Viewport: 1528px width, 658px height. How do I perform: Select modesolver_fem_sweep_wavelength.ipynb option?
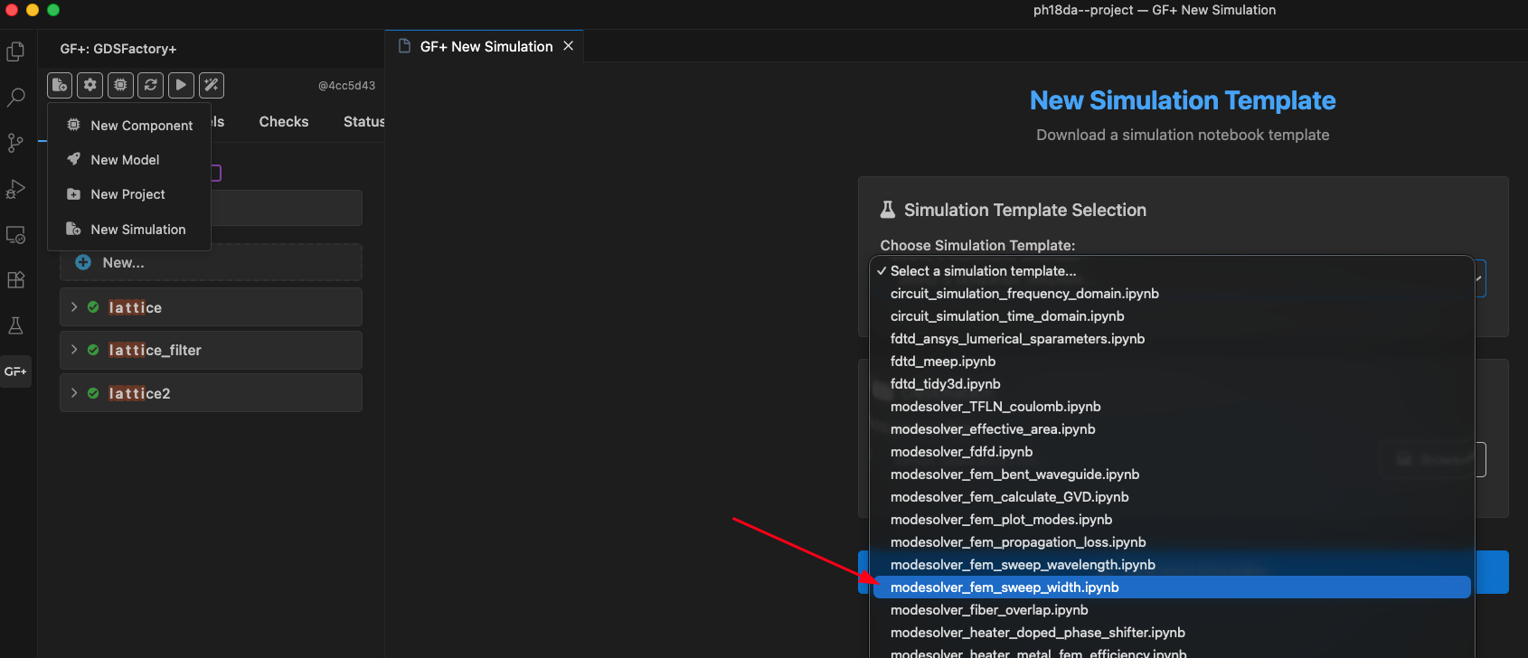[x=1172, y=565]
